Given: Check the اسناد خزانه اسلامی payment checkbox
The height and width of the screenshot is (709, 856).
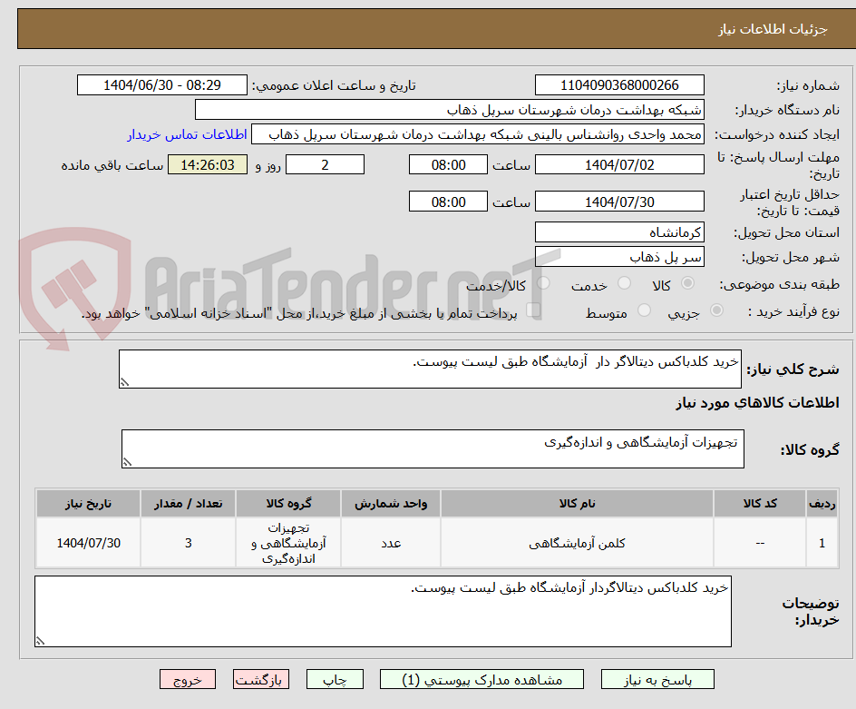Looking at the screenshot, I should point(534,308).
